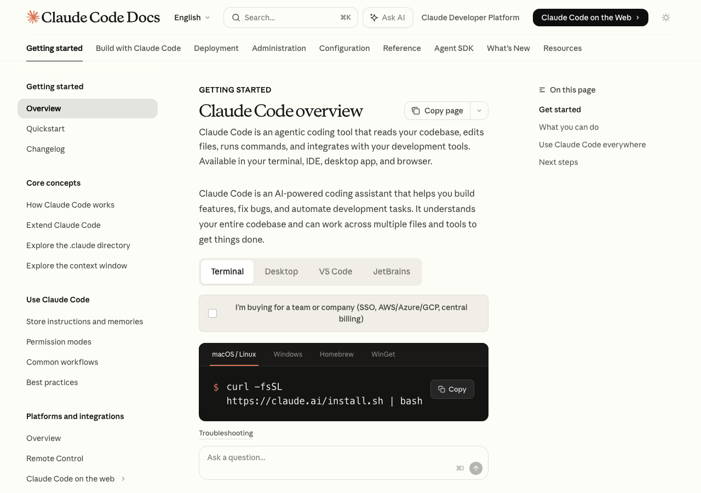Open the Agent SDK navigation tab
701x493 pixels.
tap(453, 48)
